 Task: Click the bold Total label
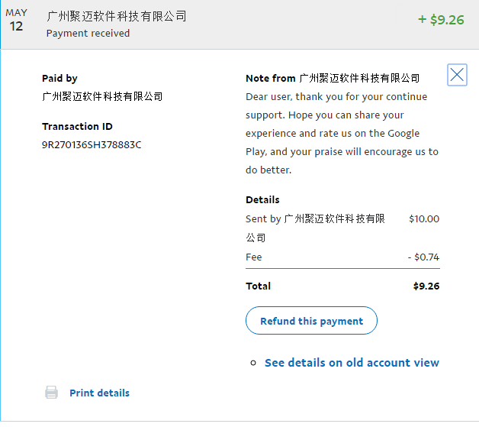258,286
